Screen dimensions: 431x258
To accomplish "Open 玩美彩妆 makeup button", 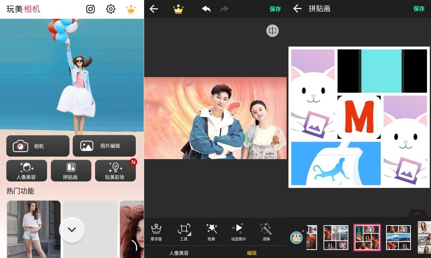I will click(x=115, y=171).
